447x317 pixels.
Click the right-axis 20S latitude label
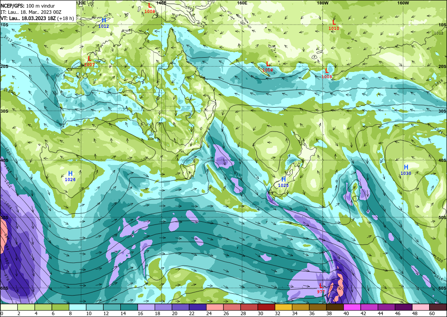point(443,66)
